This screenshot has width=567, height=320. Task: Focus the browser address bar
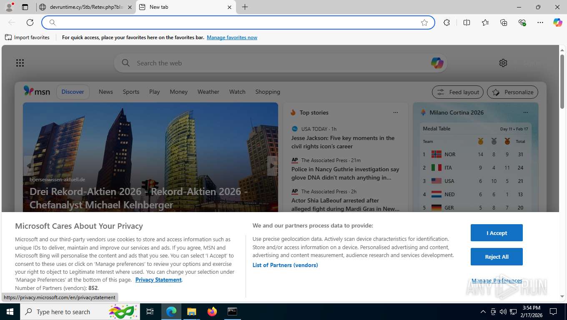pyautogui.click(x=238, y=22)
